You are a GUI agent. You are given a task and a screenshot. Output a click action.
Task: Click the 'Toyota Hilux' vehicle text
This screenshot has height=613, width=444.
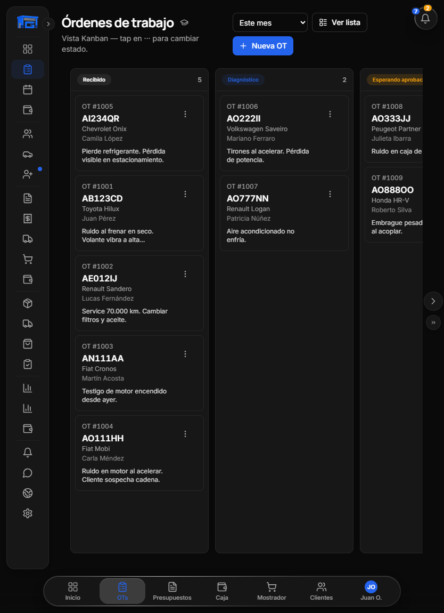(101, 209)
